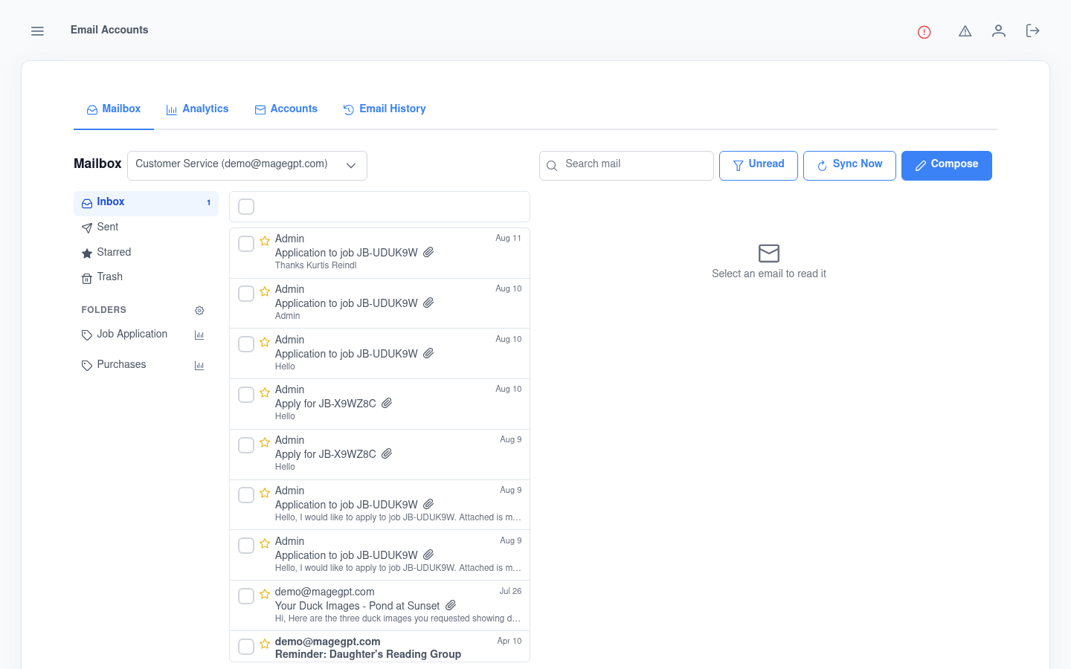Open the Customer Service mailbox account dropdown
Screen dimensions: 1071x669
(x=247, y=166)
